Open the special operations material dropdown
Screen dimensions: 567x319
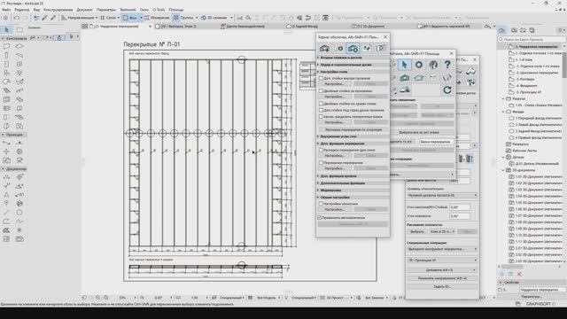point(442,249)
